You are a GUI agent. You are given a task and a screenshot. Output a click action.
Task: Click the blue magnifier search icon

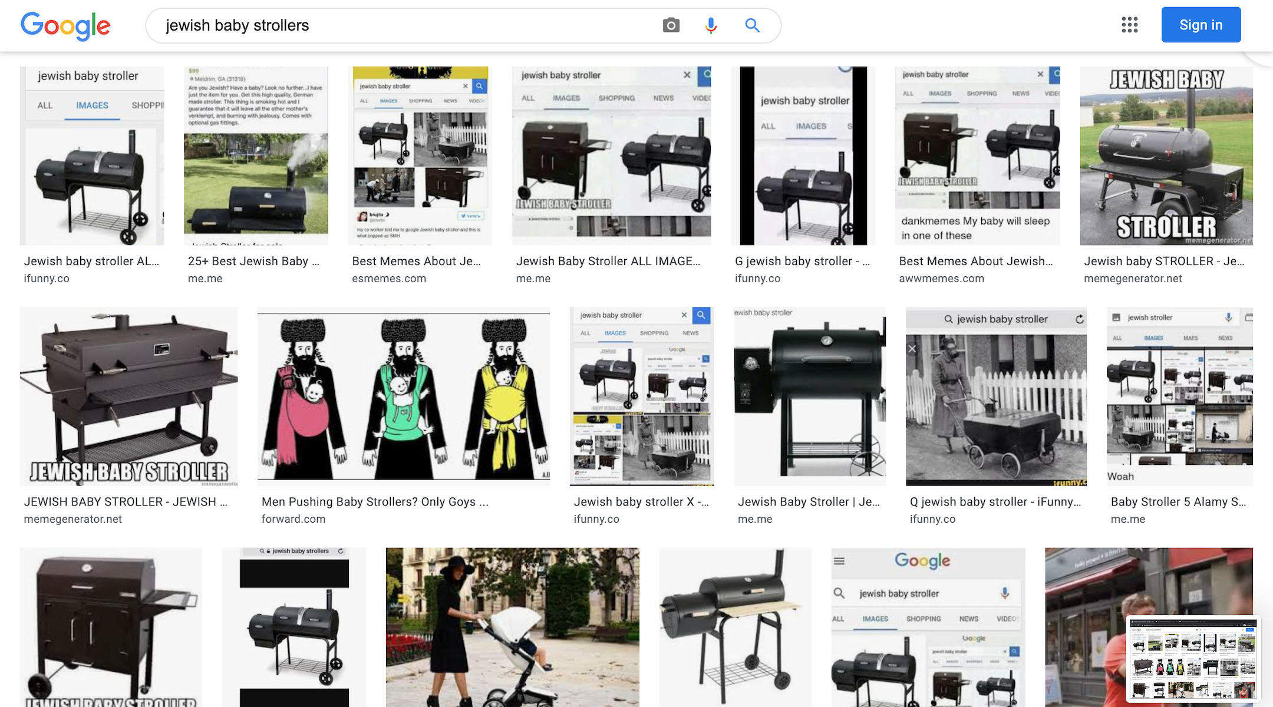tap(752, 25)
